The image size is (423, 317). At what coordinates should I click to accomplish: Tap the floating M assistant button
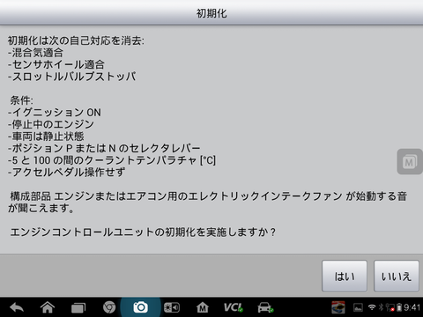click(x=410, y=162)
